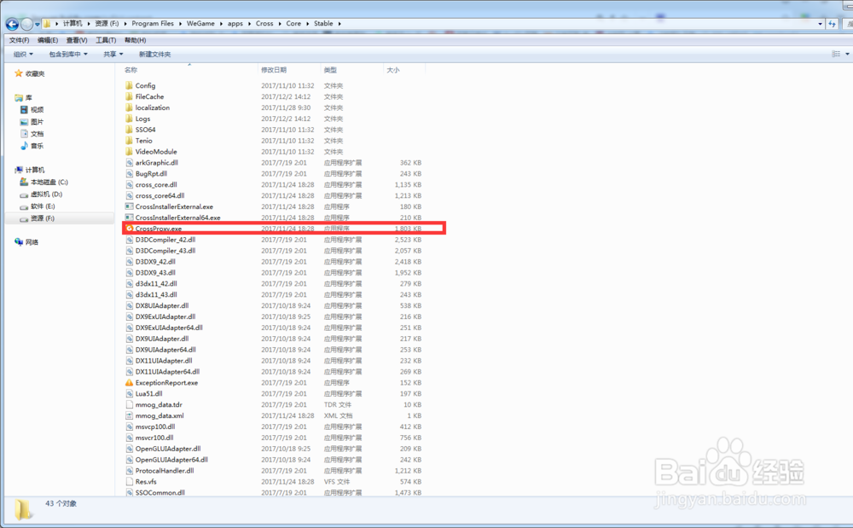Select mmog_data.xml file icon
Image resolution: width=853 pixels, height=528 pixels.
pos(129,415)
